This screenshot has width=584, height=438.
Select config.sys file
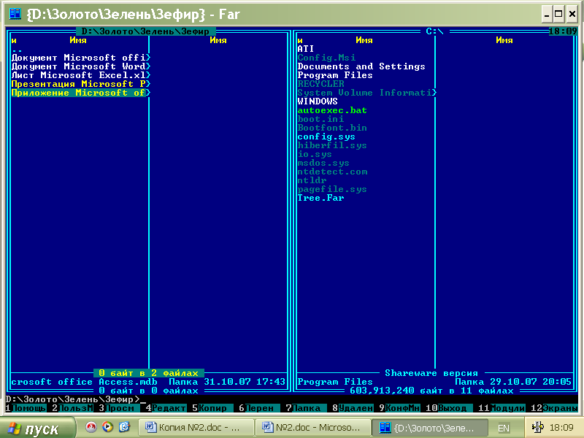click(x=326, y=137)
